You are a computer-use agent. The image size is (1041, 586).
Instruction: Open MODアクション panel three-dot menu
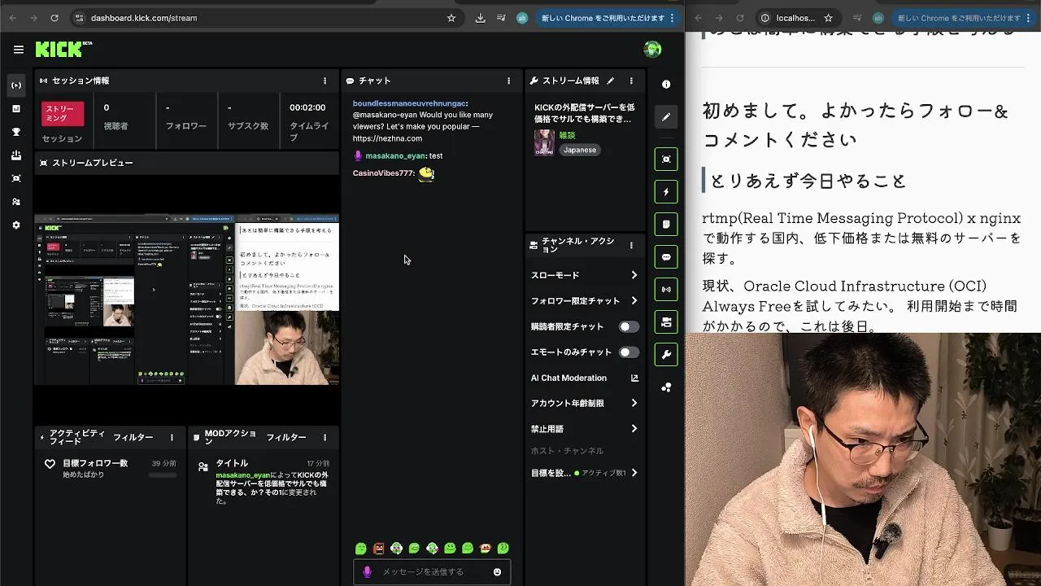pyautogui.click(x=324, y=437)
